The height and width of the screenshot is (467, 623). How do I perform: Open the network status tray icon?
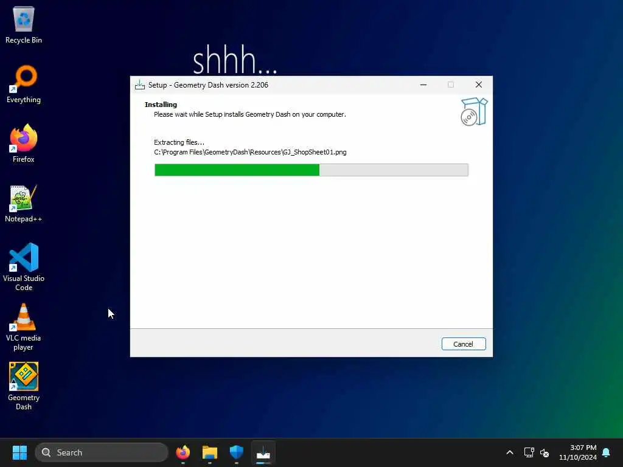529,452
